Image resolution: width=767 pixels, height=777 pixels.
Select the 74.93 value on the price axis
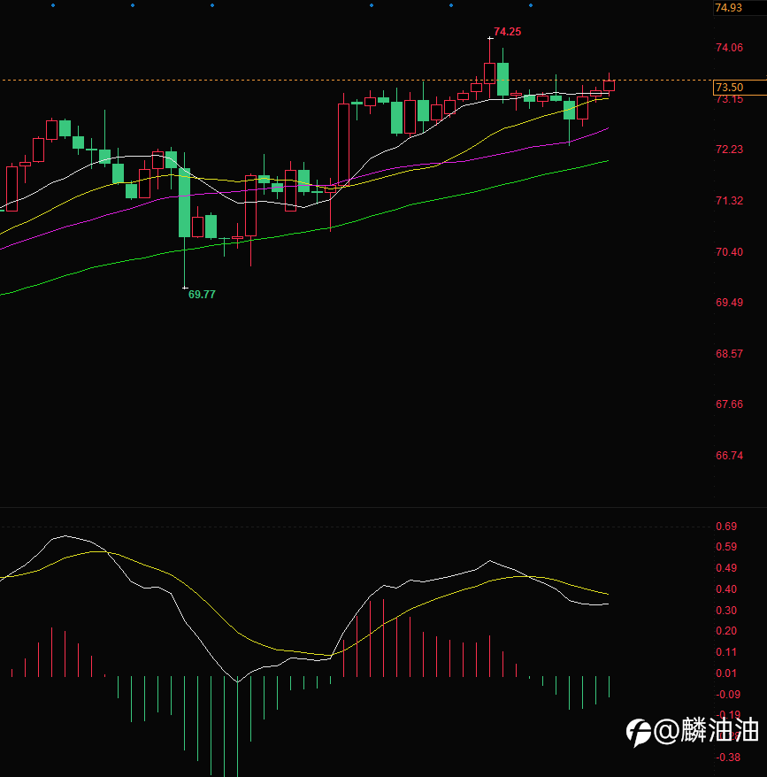pyautogui.click(x=729, y=8)
